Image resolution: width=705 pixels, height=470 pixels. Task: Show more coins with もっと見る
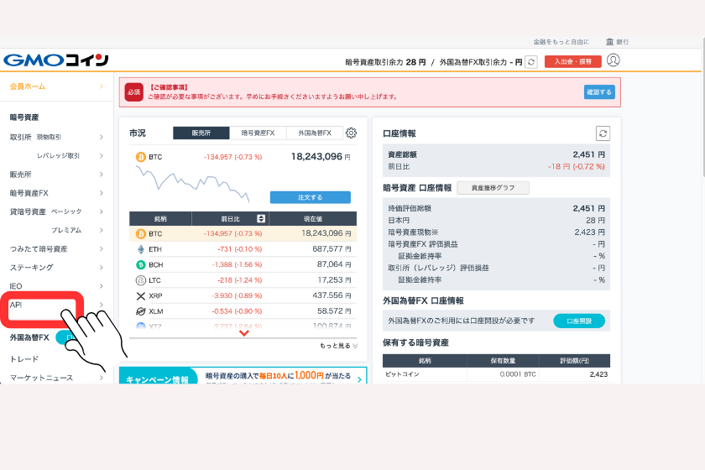point(338,346)
